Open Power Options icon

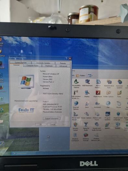click(x=86, y=115)
